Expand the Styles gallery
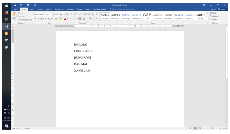 [x=207, y=19]
